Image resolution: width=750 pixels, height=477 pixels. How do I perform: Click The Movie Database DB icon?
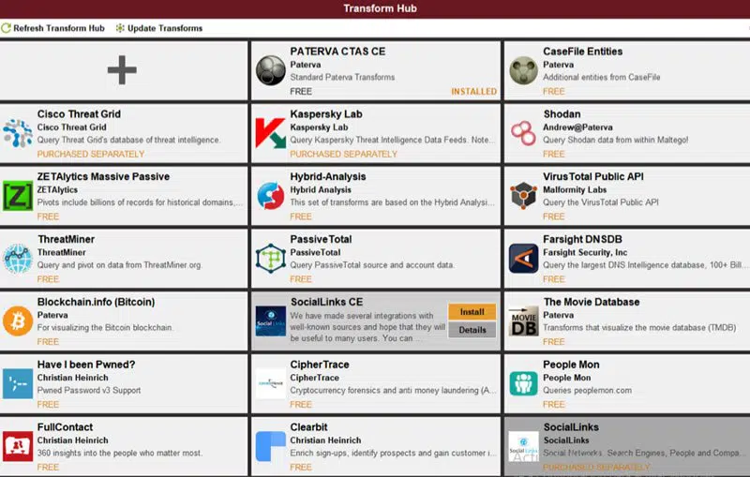click(523, 321)
